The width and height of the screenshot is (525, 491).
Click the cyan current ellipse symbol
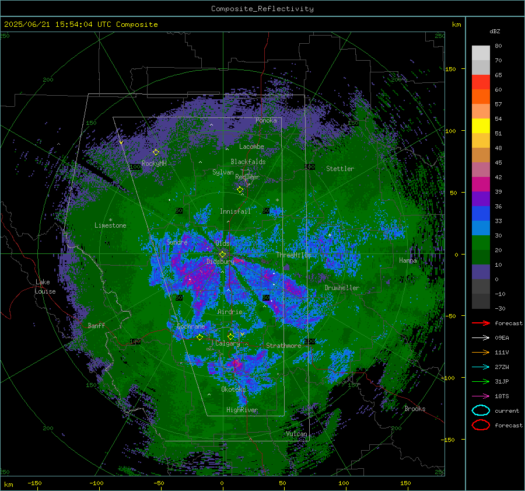pos(481,410)
